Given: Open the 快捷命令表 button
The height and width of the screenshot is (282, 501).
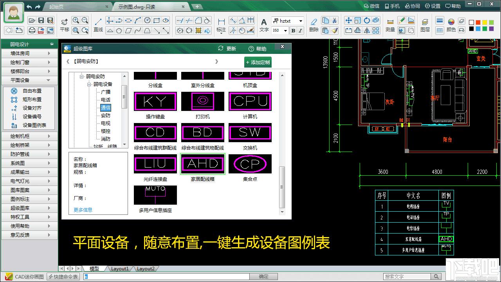Looking at the screenshot, I should (63, 277).
